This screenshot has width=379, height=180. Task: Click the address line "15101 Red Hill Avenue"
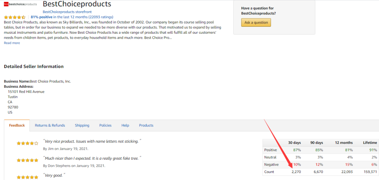[x=26, y=92]
